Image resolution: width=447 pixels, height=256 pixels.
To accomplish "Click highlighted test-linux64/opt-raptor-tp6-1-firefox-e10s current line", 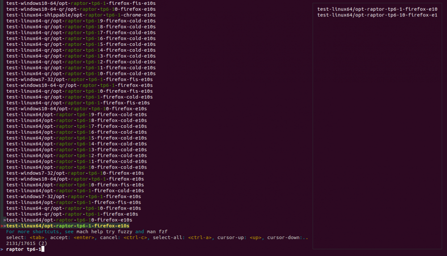I will point(67,226).
